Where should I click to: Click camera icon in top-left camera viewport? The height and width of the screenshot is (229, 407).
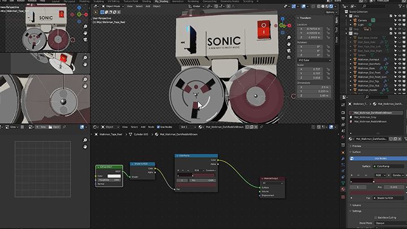(85, 40)
